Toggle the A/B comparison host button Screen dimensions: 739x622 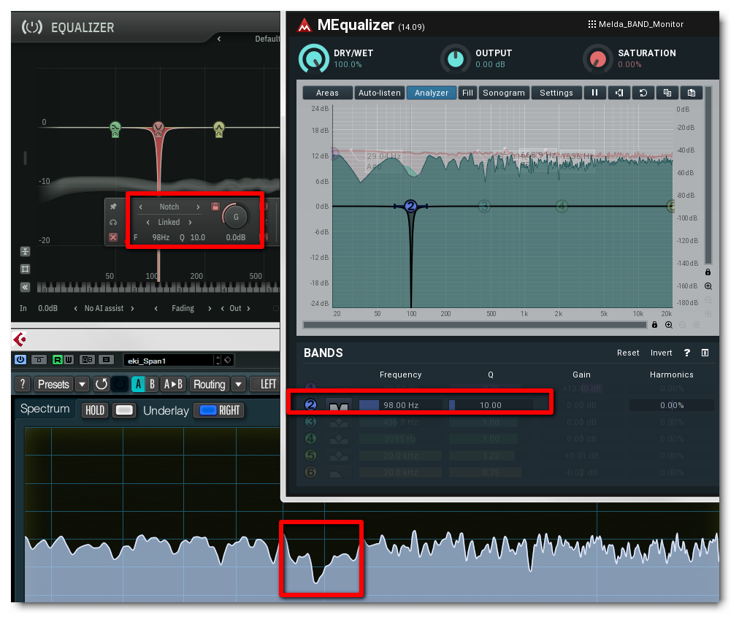(x=87, y=360)
